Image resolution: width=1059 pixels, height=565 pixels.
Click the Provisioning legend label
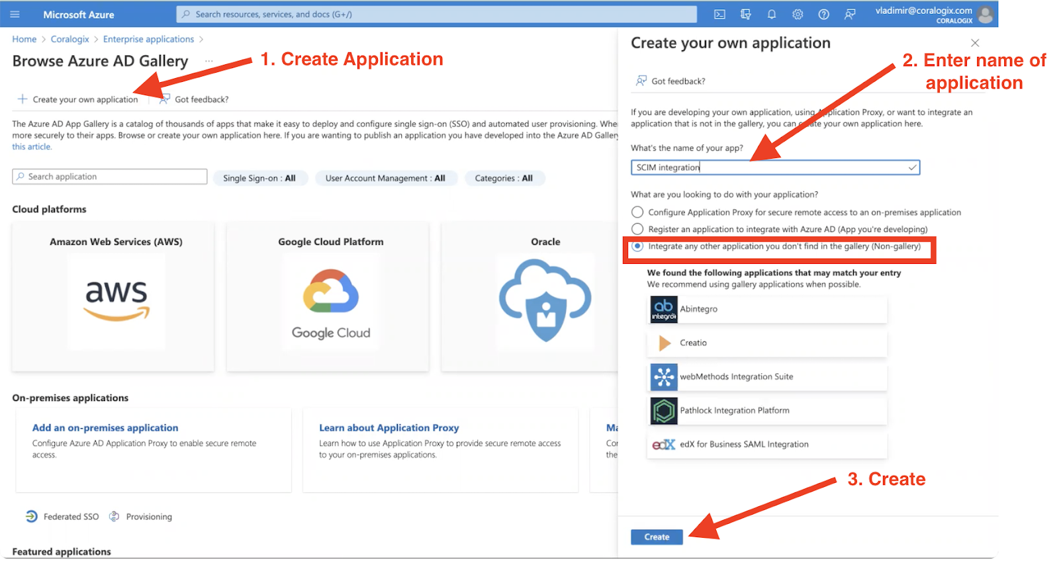(149, 517)
